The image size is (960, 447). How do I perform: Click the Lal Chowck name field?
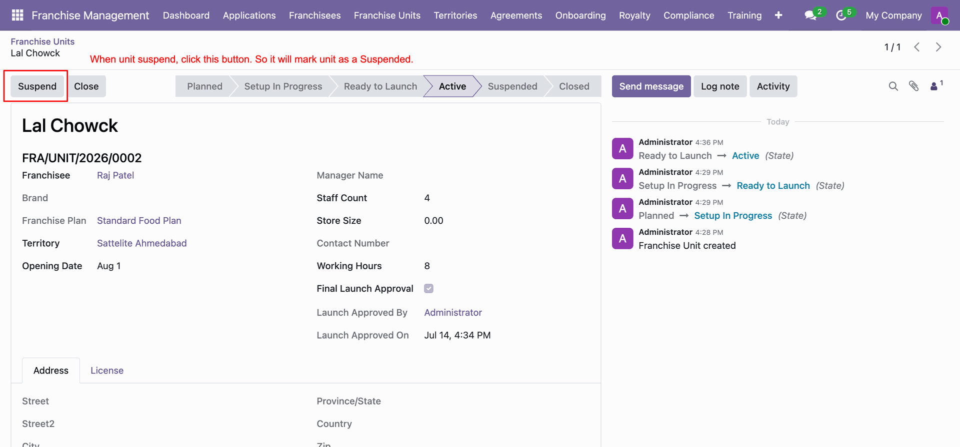(70, 125)
